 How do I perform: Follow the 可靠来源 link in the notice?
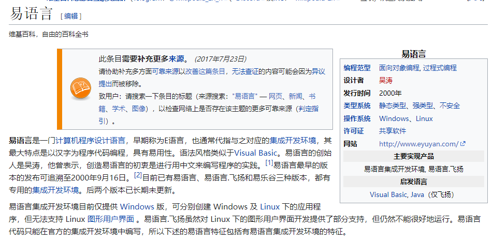tap(166, 71)
